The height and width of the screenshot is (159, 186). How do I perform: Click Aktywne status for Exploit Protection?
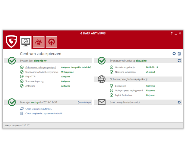point(150,95)
